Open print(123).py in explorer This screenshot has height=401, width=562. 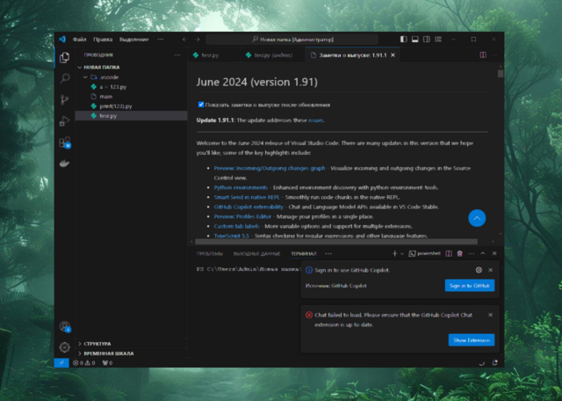point(131,106)
